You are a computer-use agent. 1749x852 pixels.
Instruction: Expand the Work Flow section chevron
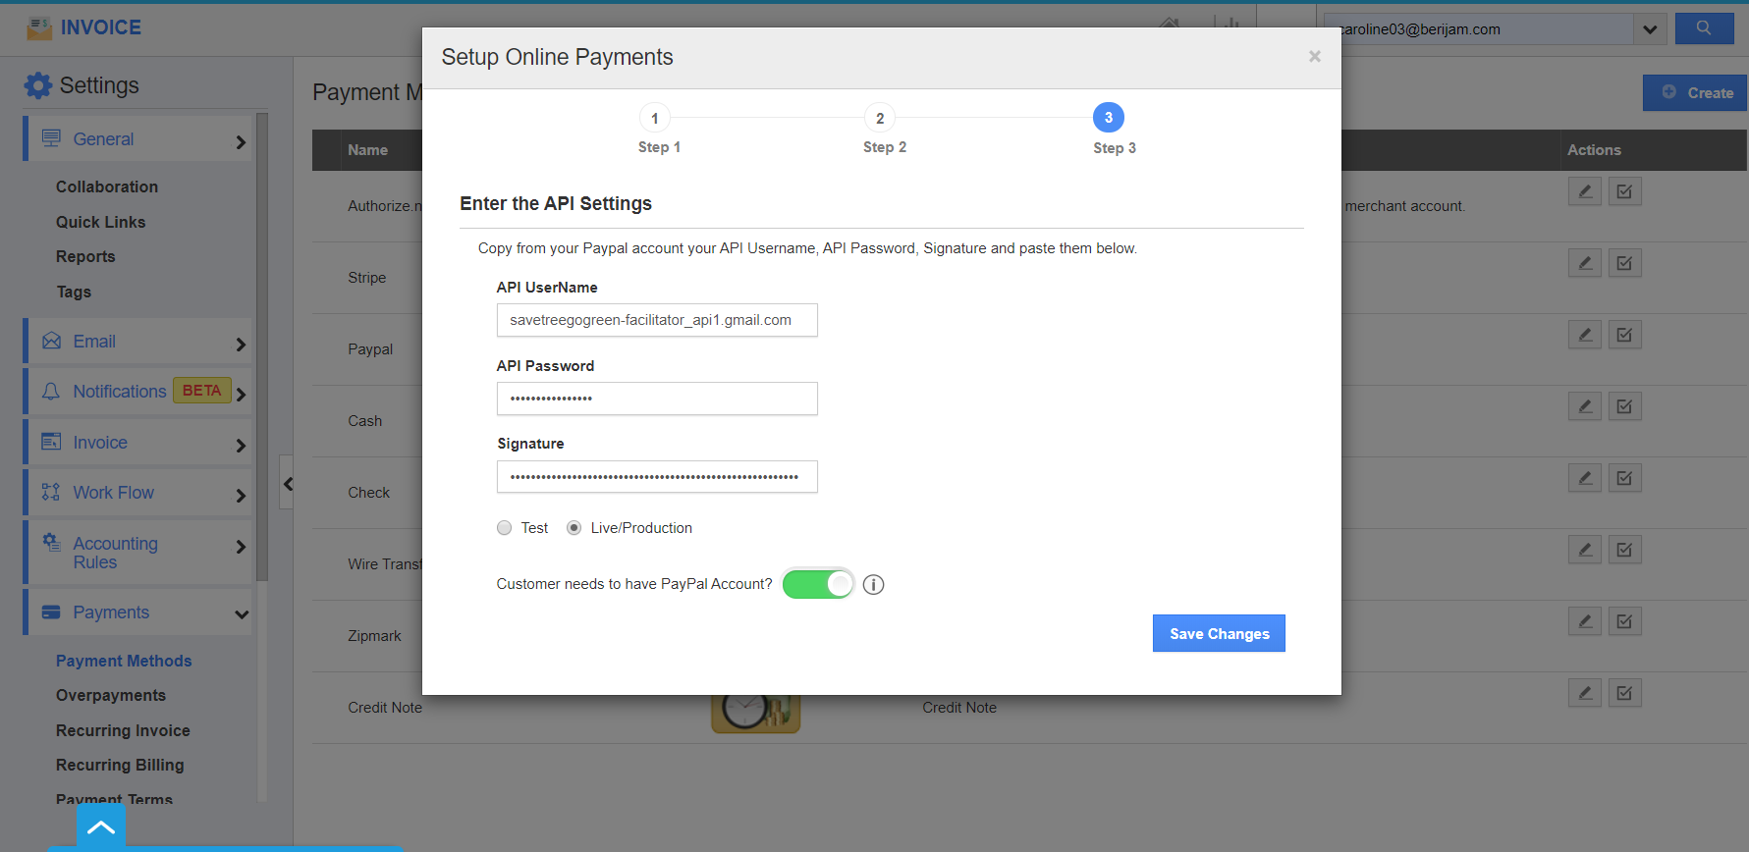tap(241, 496)
